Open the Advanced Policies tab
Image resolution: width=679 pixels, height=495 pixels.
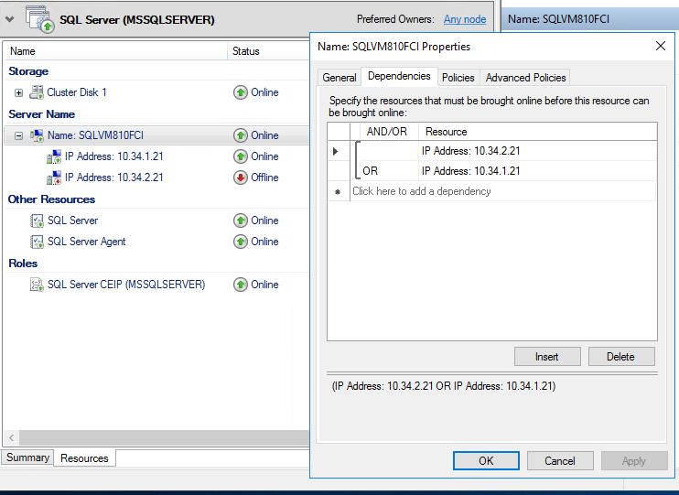pyautogui.click(x=525, y=78)
